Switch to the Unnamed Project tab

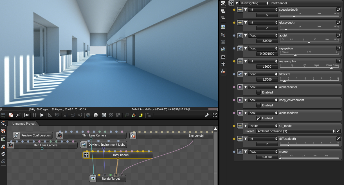pos(24,124)
